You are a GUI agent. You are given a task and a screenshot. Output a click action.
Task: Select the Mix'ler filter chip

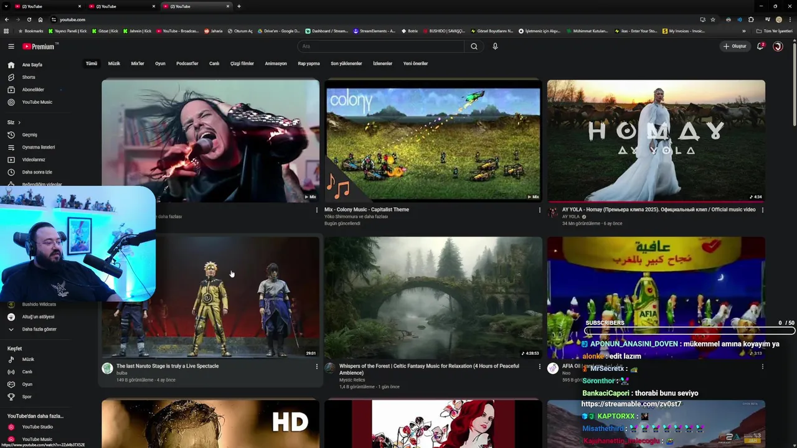tap(138, 63)
